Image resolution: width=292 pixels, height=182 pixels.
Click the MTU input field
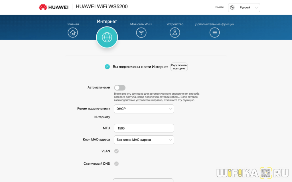click(144, 128)
